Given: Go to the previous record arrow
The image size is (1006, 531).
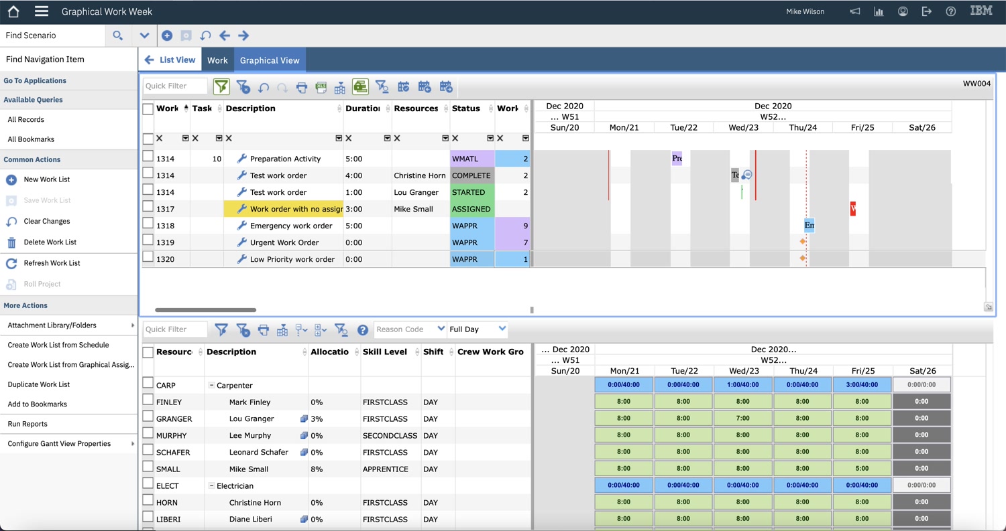Looking at the screenshot, I should [225, 35].
